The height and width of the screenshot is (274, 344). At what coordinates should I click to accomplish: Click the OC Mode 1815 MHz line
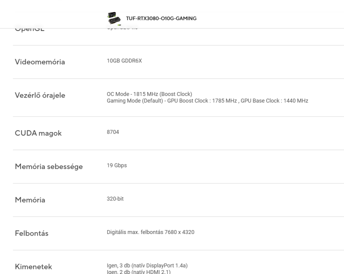point(149,94)
